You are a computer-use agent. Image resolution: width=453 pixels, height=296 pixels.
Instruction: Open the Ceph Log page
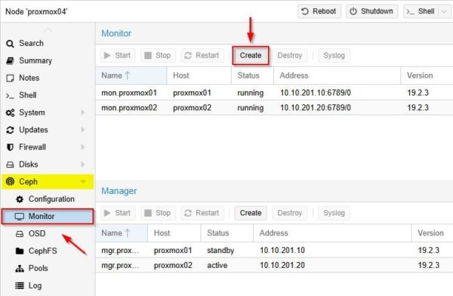point(48,285)
